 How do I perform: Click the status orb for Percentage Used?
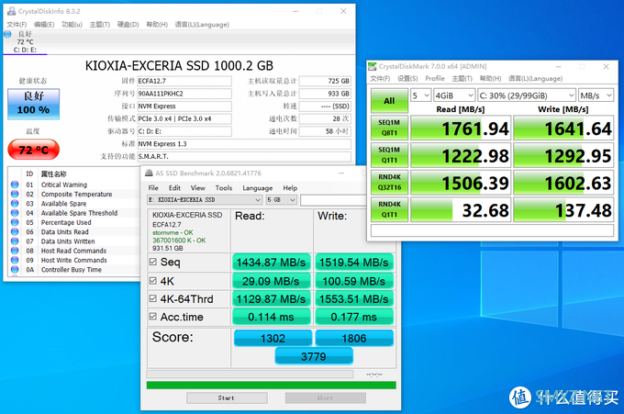(15, 222)
